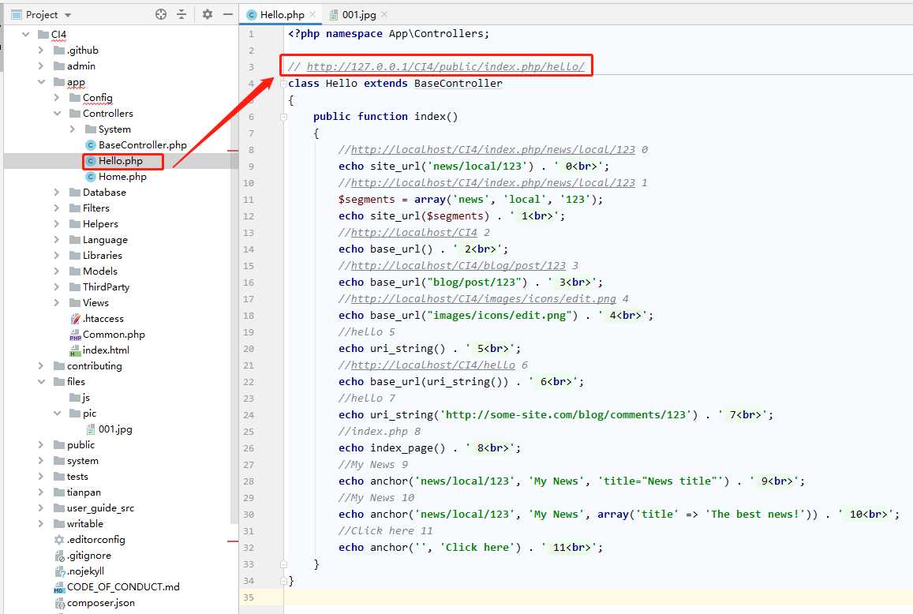Open the blog/post/123 link on line 15
The height and width of the screenshot is (614, 913).
(458, 266)
